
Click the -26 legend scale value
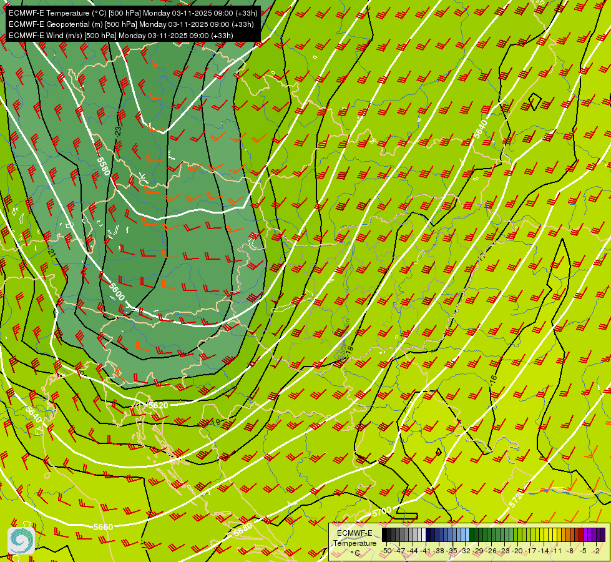(491, 551)
